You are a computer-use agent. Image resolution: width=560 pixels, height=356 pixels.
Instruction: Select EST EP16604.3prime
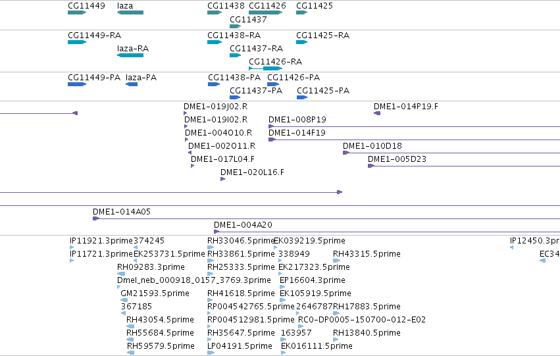click(x=282, y=287)
